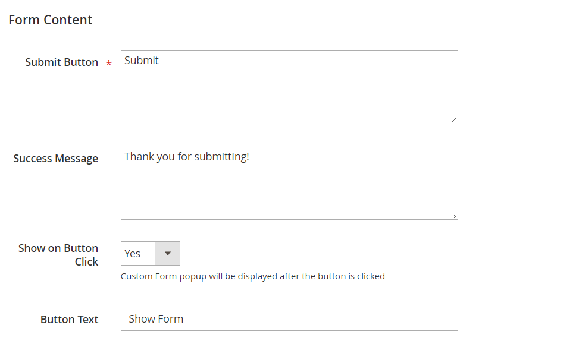The image size is (576, 347).
Task: Grab the Submit Button textarea resize handle
Action: [454, 120]
